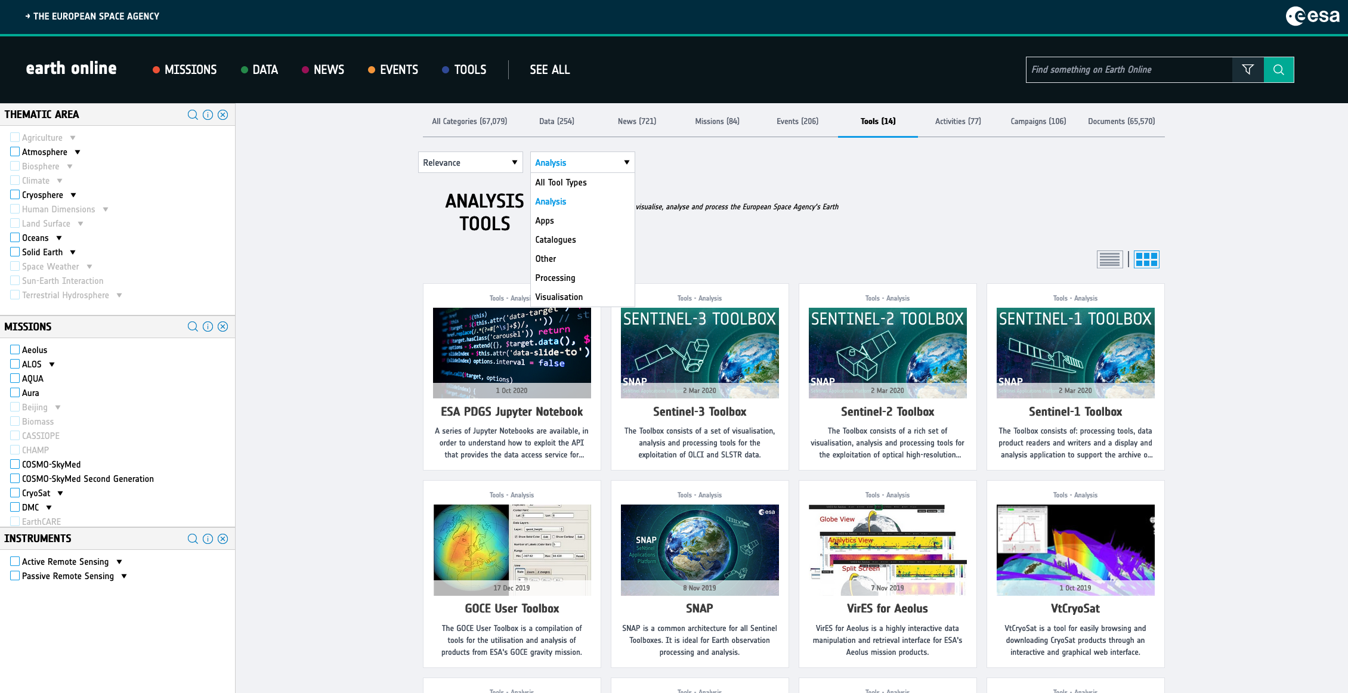The height and width of the screenshot is (693, 1348).
Task: Open the Missions (84) tab
Action: [717, 121]
